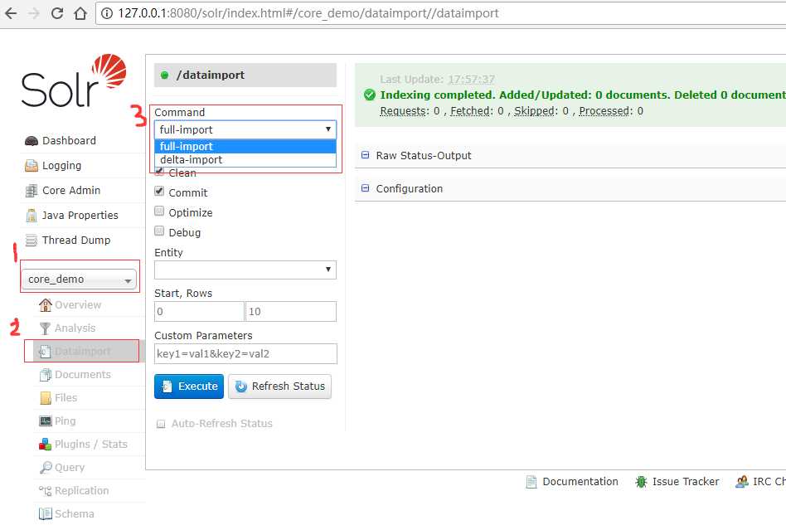Open the Java Properties page
The image size is (786, 525).
point(80,215)
